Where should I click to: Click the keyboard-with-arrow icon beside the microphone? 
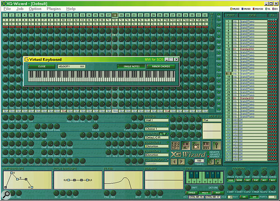click(x=206, y=146)
